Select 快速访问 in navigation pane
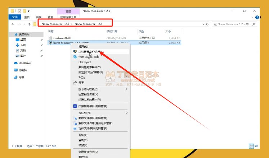Screen dimensions: 269x158 pos(24,34)
